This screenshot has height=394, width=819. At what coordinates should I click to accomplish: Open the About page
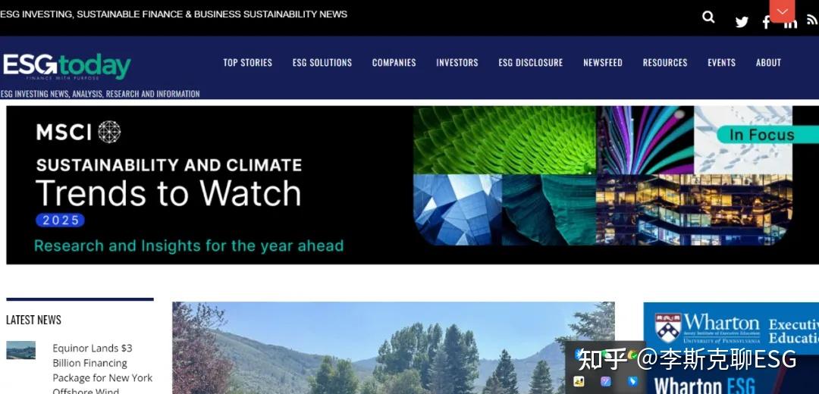[x=768, y=63]
